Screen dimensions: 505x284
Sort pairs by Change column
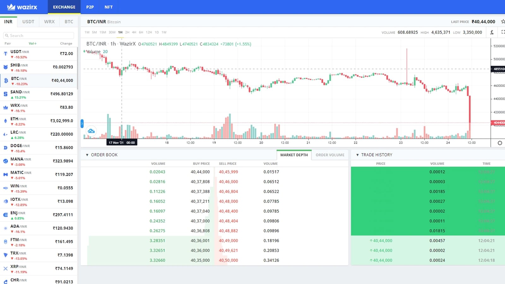pyautogui.click(x=66, y=44)
